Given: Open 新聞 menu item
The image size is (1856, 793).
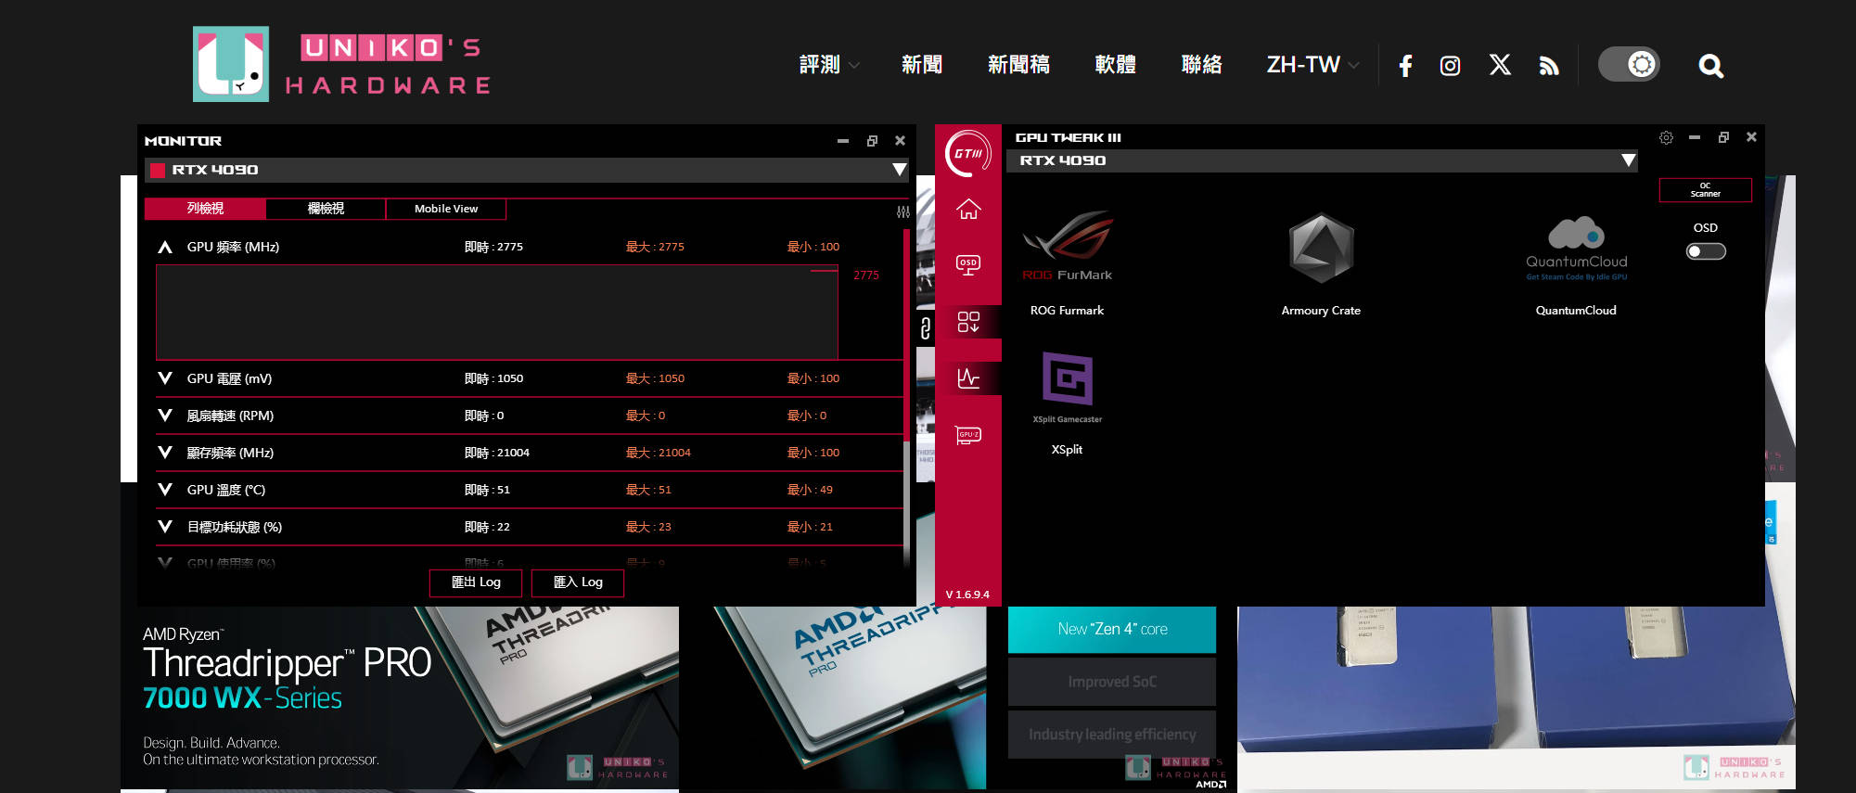Looking at the screenshot, I should [922, 65].
